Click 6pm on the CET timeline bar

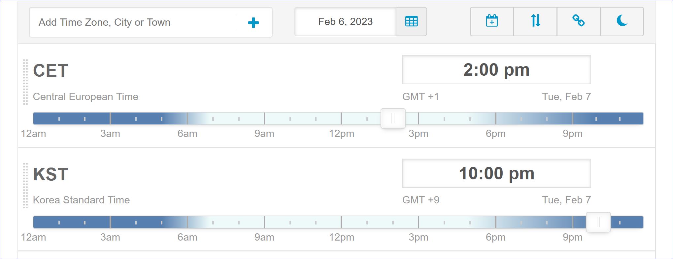point(495,118)
